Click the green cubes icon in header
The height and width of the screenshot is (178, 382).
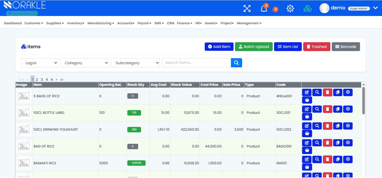[307, 9]
